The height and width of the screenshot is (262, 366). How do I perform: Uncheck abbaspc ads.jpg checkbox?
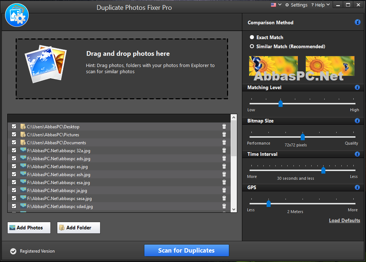pyautogui.click(x=14, y=158)
